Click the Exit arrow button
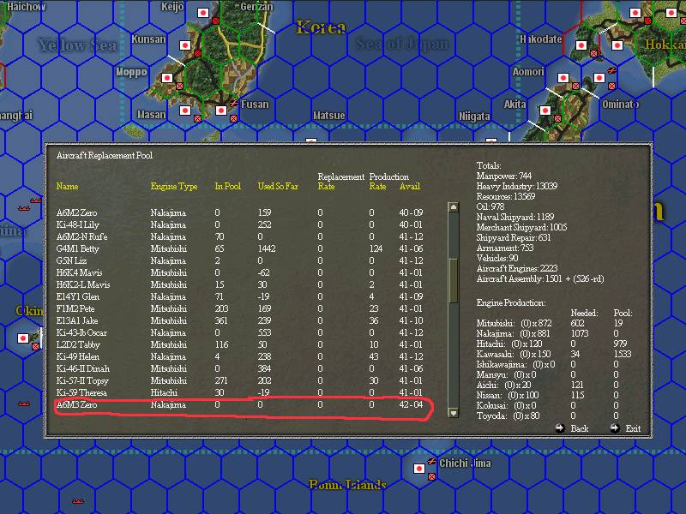Screen dimensions: 686x514 point(615,427)
